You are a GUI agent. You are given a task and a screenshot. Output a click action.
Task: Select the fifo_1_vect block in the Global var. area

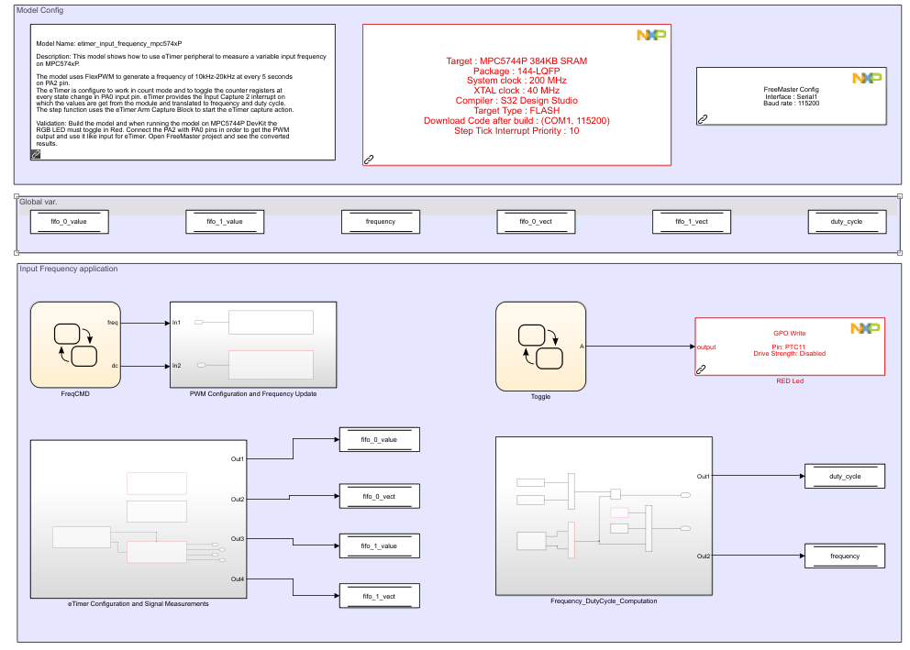[691, 222]
